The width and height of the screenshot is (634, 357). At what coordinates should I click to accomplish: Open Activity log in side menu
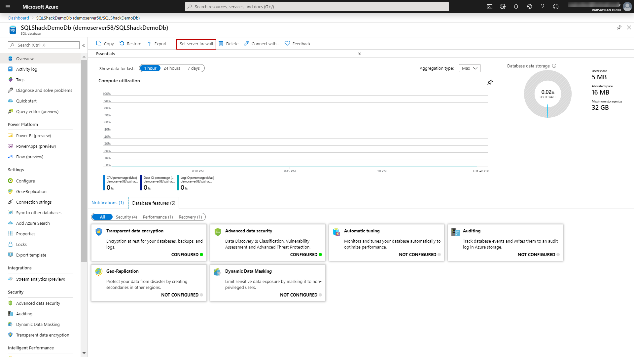coord(26,69)
